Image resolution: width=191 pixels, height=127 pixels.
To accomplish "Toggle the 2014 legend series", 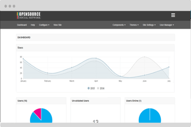I will [101, 88].
